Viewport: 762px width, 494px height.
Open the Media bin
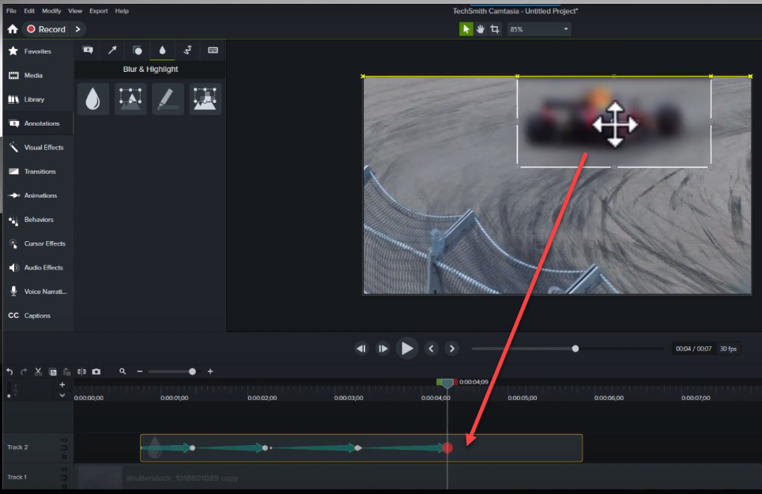pyautogui.click(x=37, y=75)
